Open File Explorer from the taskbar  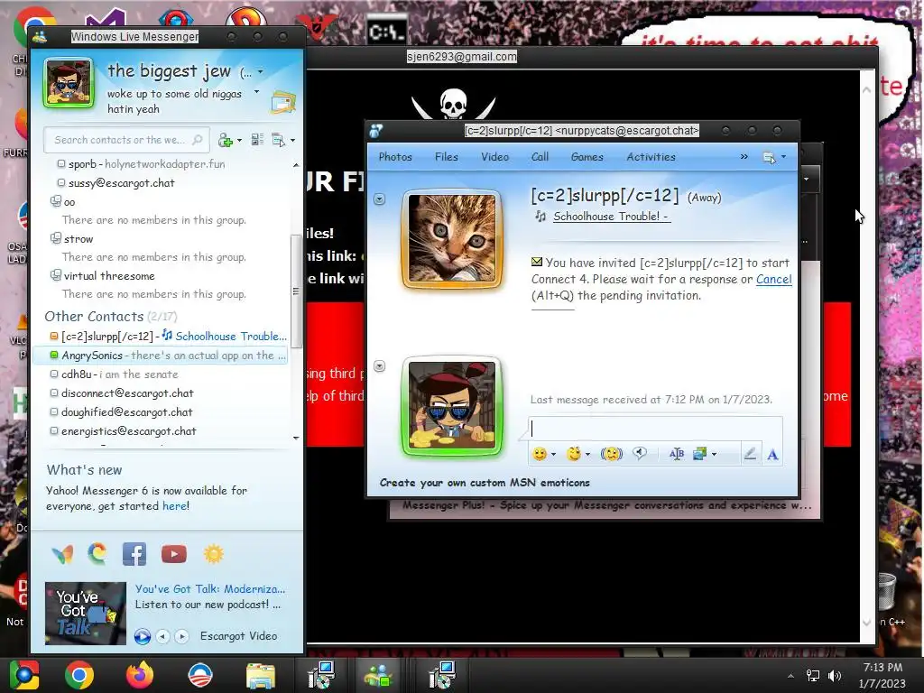(x=261, y=675)
